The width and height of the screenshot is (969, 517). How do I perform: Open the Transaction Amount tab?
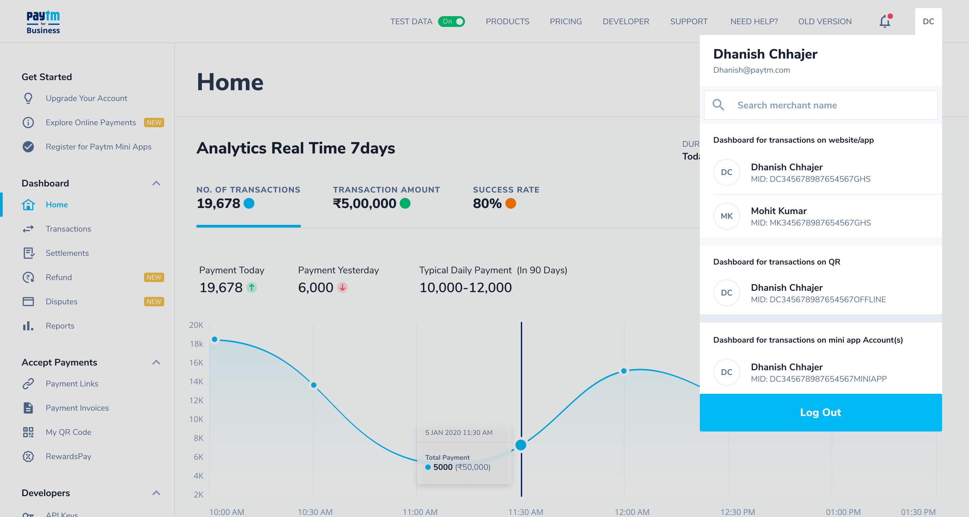point(386,198)
